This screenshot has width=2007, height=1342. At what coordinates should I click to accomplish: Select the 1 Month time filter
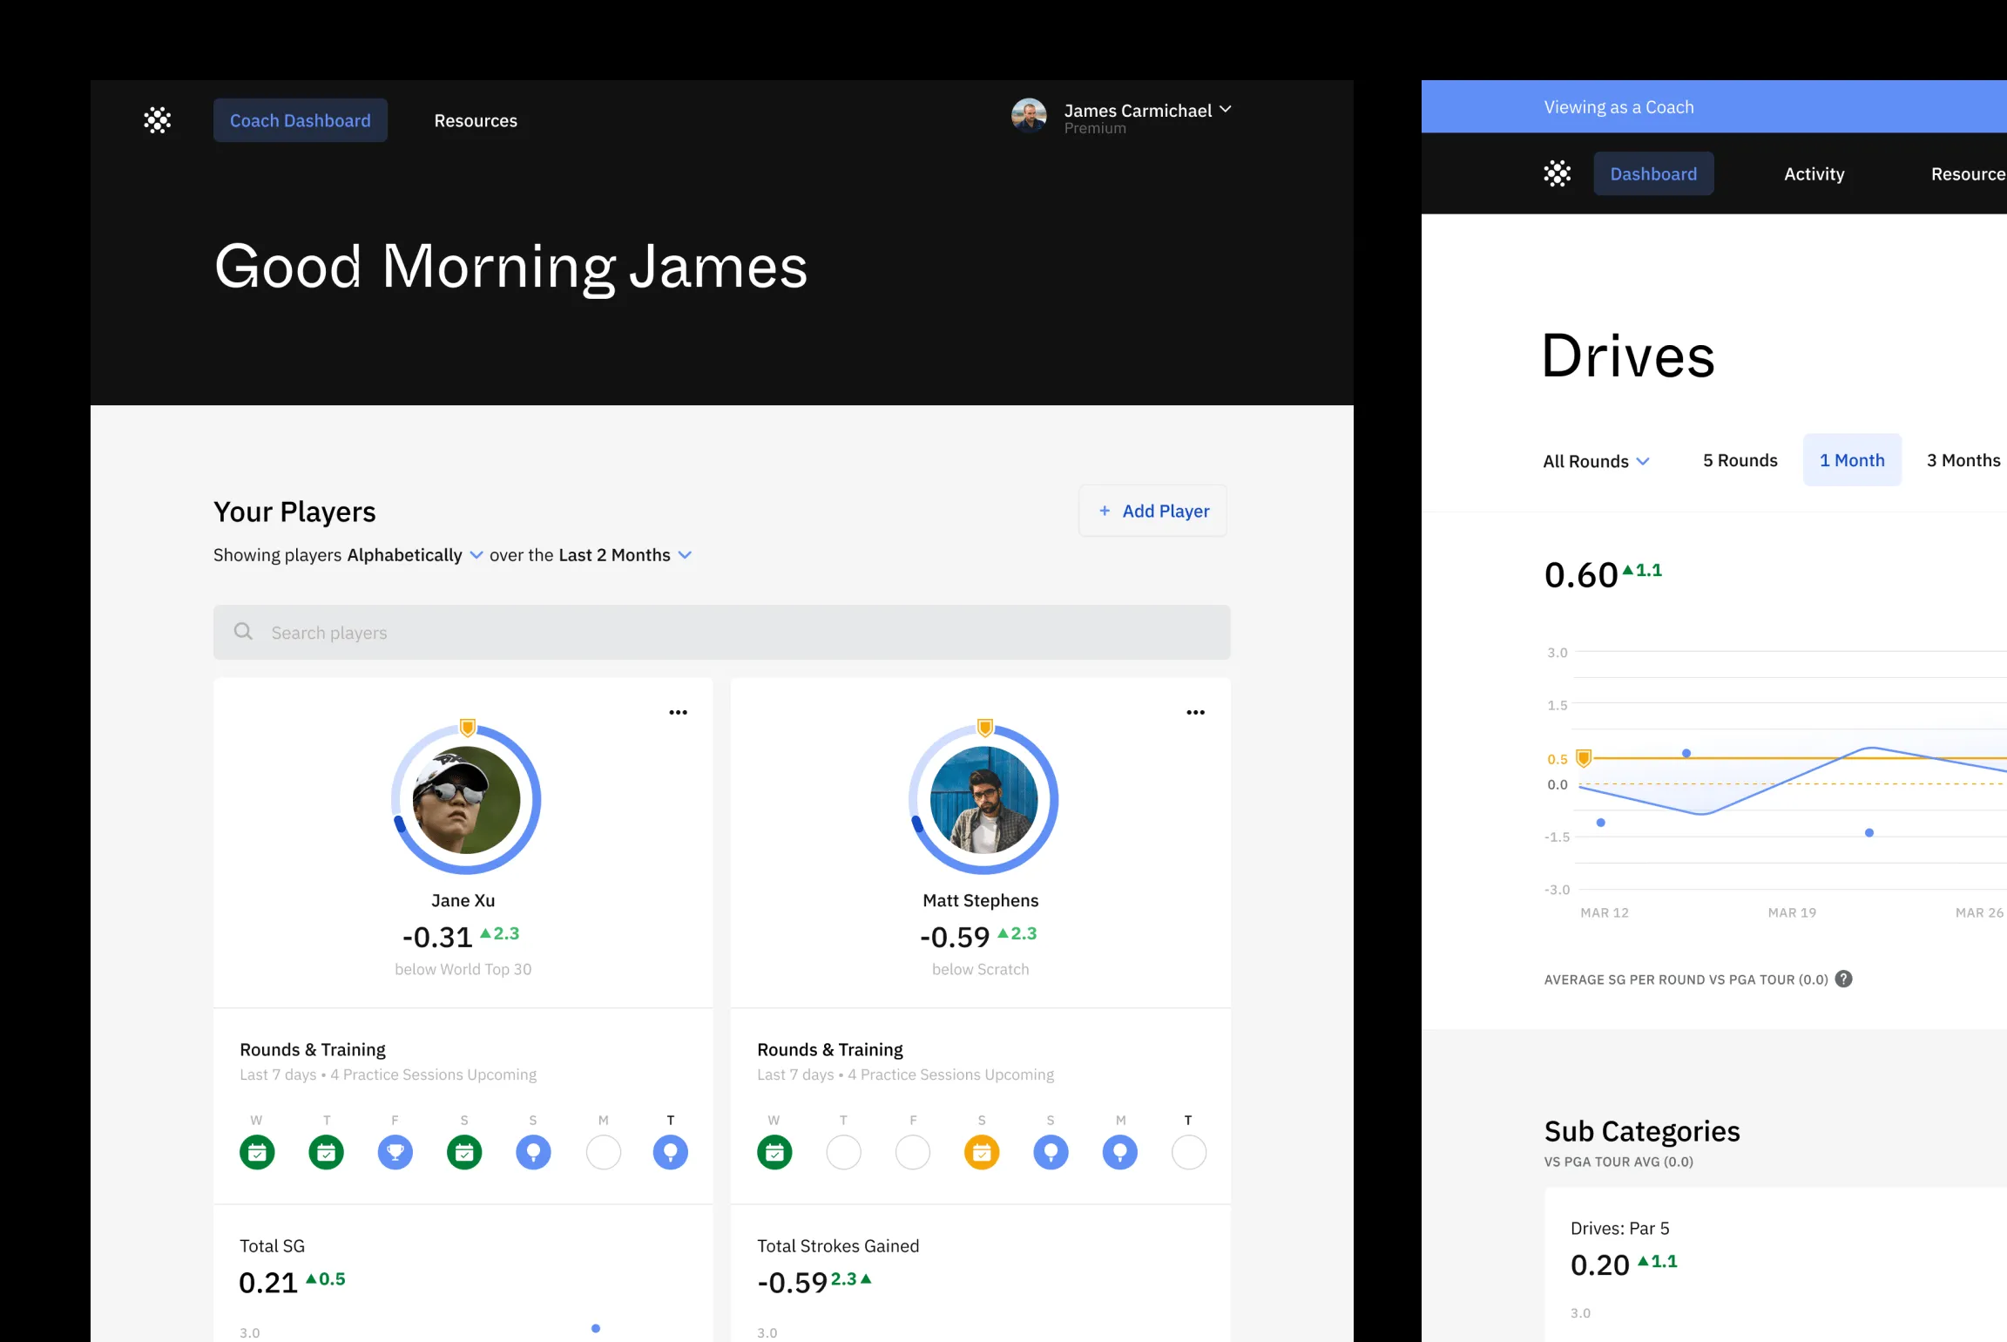click(1852, 459)
